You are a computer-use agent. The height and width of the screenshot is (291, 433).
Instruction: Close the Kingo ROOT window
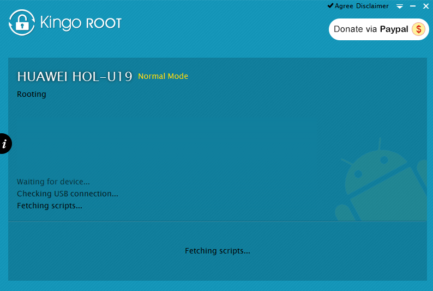point(426,6)
